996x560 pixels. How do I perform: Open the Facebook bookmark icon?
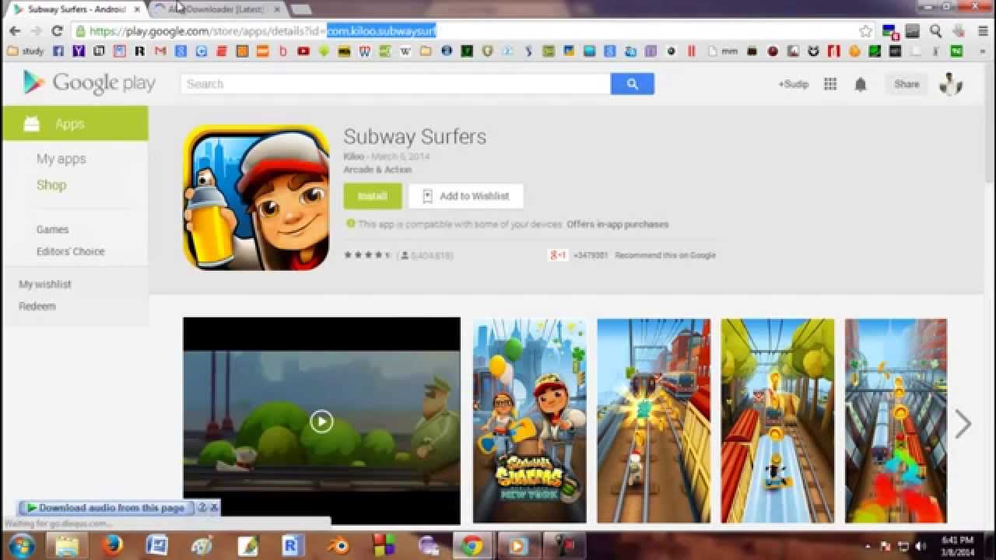pyautogui.click(x=59, y=51)
